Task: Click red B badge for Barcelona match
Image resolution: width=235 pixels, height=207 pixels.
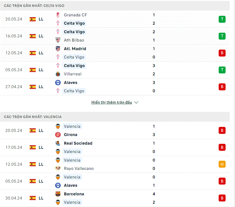Action: pos(222,198)
